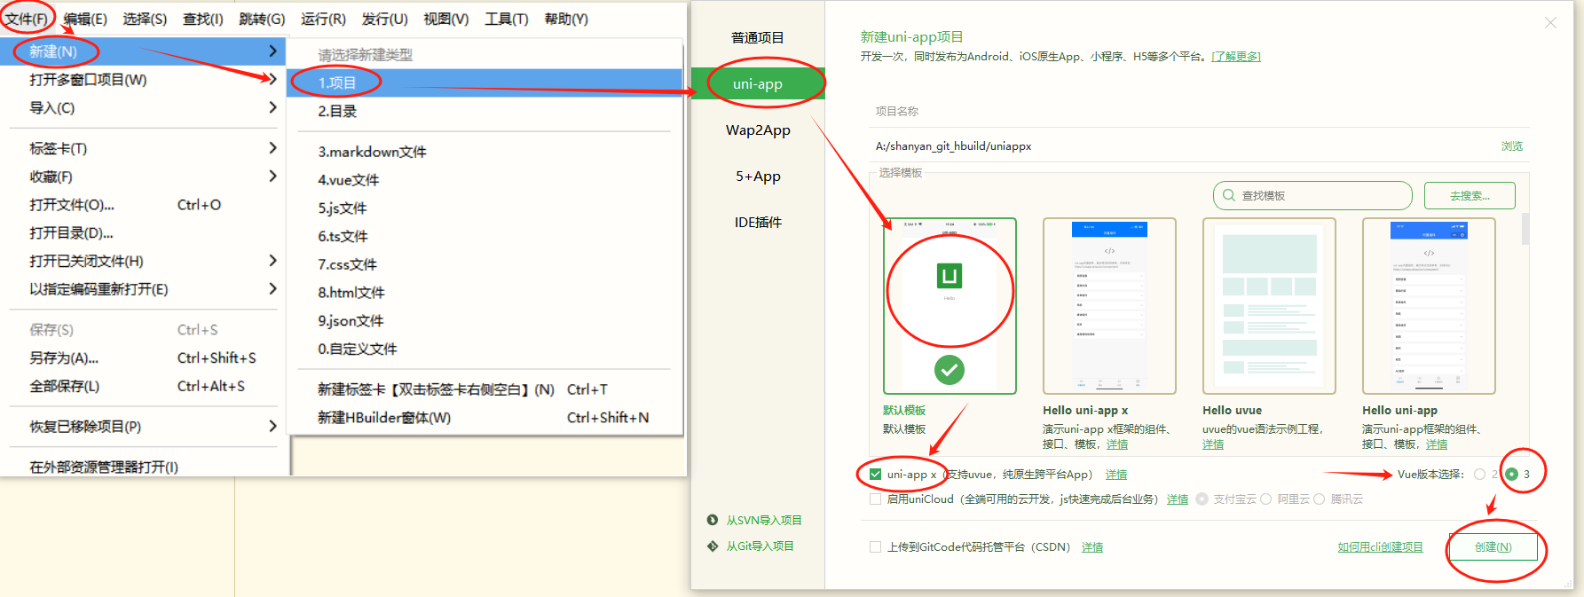
Task: Select 0.自定义文件 entry
Action: [x=485, y=350]
